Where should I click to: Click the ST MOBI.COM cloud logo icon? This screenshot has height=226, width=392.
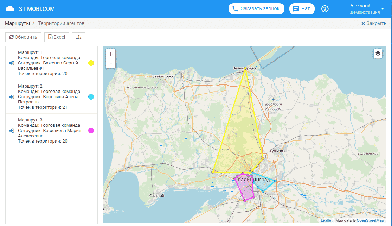click(10, 9)
